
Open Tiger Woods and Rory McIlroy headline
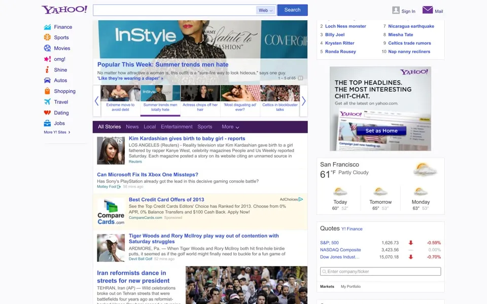tap(204, 239)
